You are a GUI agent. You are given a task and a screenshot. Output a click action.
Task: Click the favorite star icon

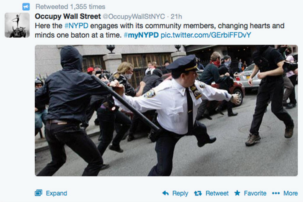click(237, 193)
